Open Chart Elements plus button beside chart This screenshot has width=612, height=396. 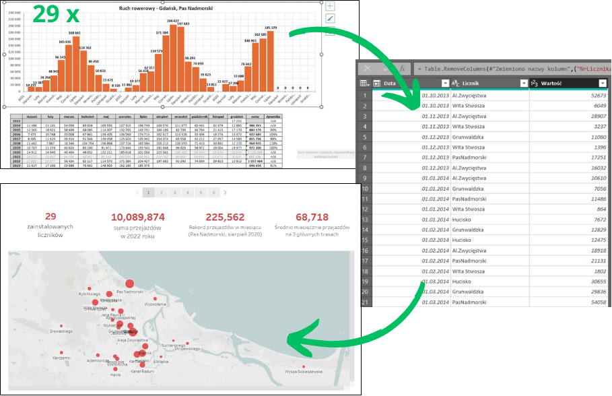pyautogui.click(x=330, y=6)
